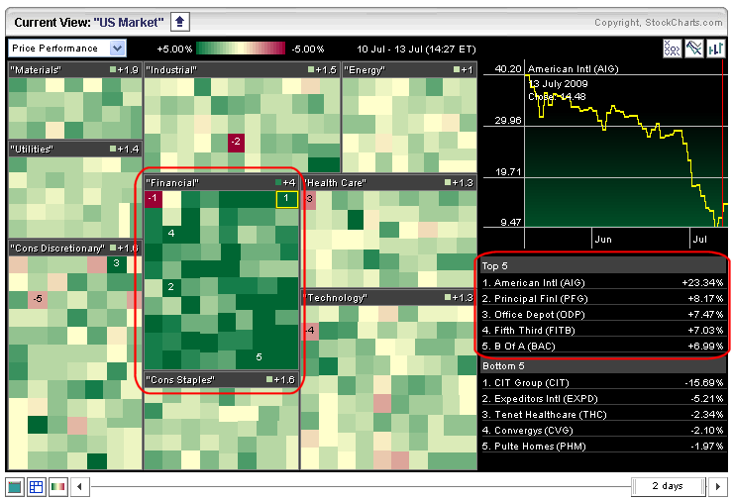The image size is (733, 500).
Task: Click the up-arrow icon beside US Market
Action: pos(180,22)
